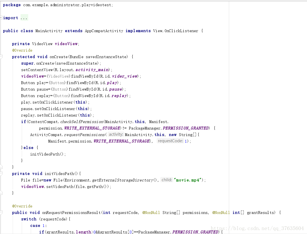This screenshot has height=234, width=307.
Task: Click 'onCreate' in the protected void method signature
Action: pos(58,57)
